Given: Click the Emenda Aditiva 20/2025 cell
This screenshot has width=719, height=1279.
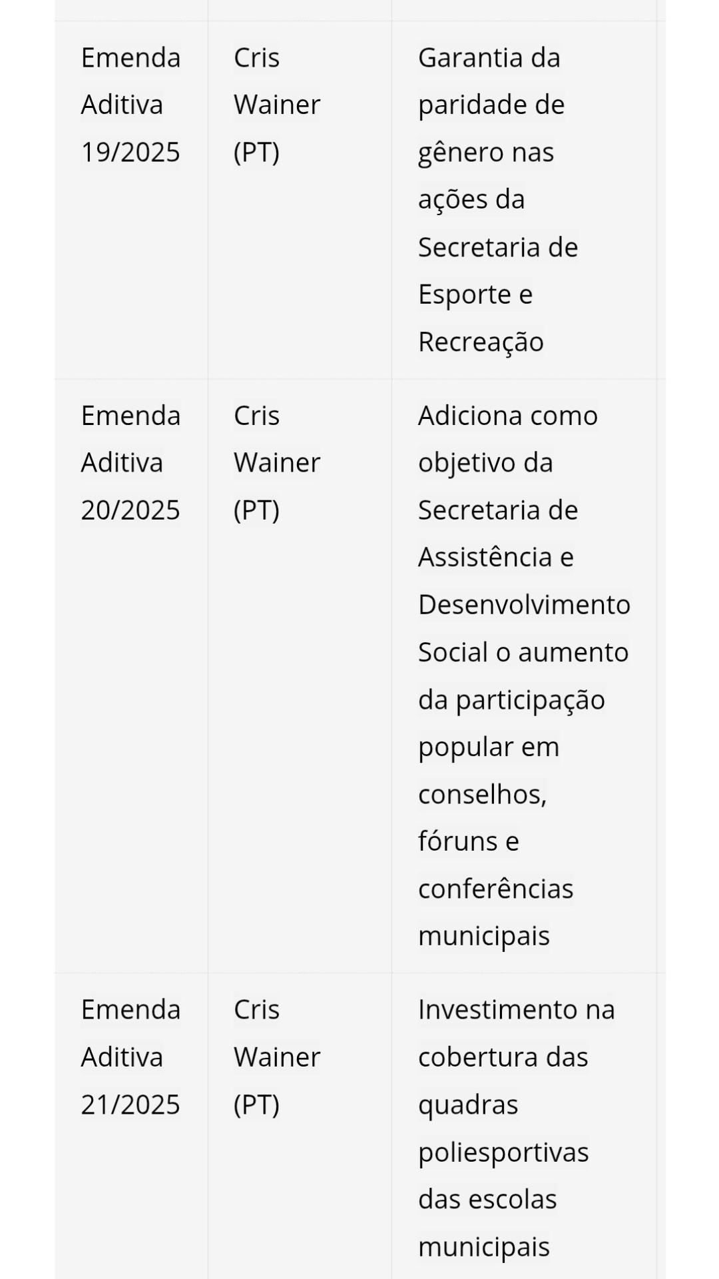Looking at the screenshot, I should [130, 463].
